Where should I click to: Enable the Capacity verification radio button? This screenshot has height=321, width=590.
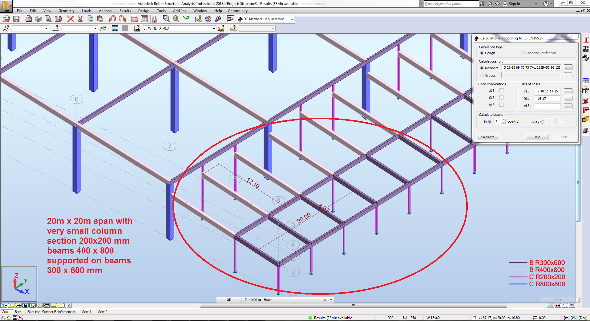tap(523, 53)
